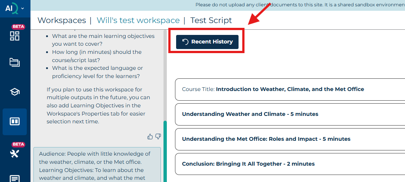Image resolution: width=405 pixels, height=182 pixels.
Task: Click the Test Script breadcrumb title
Action: [211, 20]
